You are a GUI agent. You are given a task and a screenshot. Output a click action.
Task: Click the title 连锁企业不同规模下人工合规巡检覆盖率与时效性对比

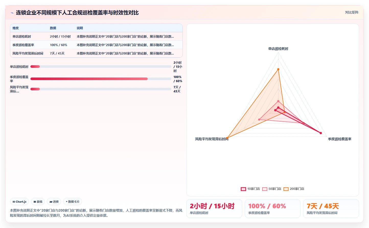(77, 13)
